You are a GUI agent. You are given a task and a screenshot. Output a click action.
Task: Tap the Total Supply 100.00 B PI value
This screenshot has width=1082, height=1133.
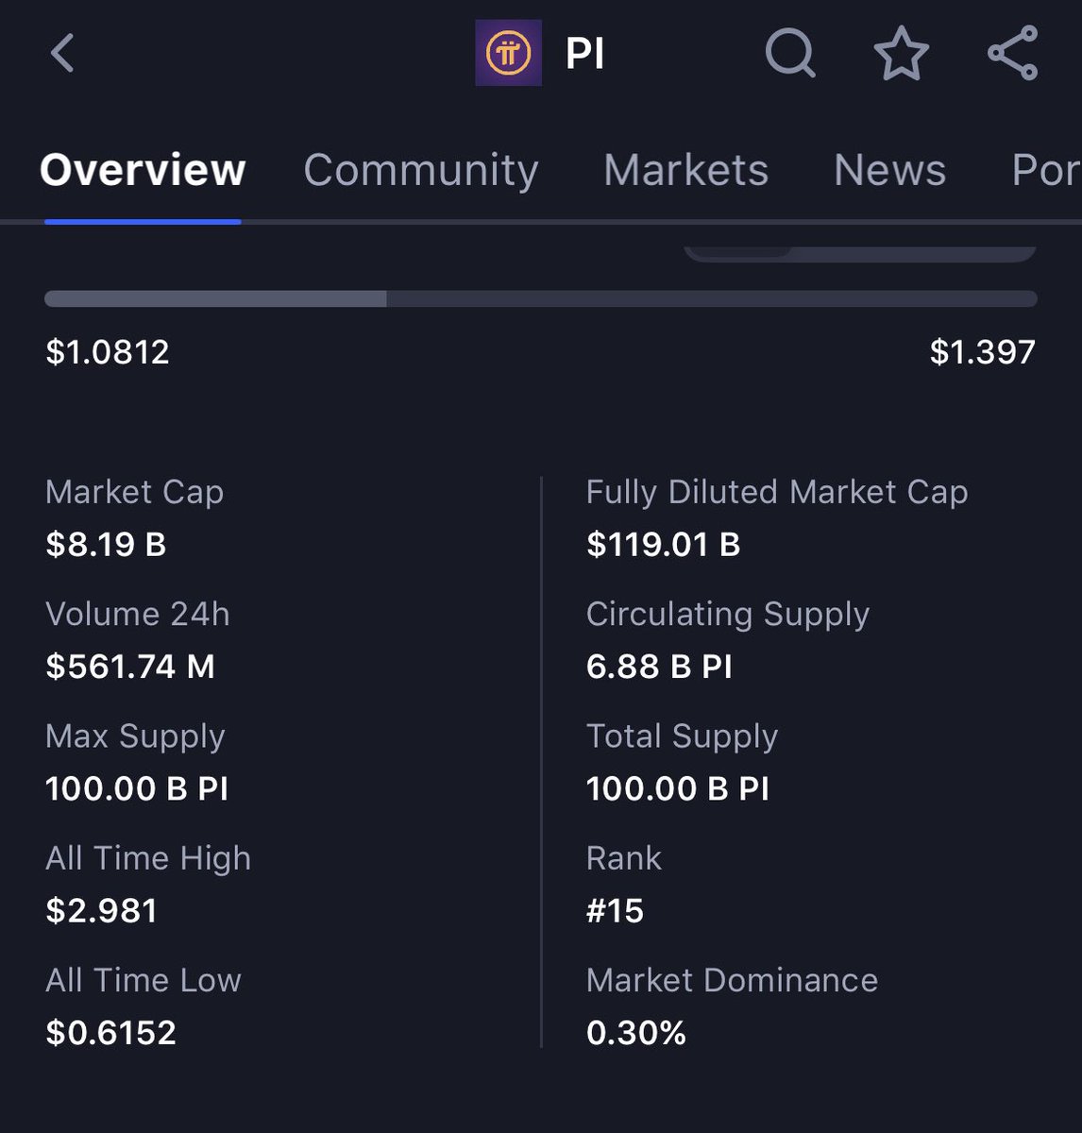(x=678, y=788)
